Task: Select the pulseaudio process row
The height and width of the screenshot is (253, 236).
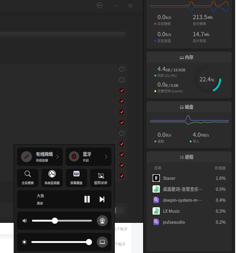Action: [189, 222]
